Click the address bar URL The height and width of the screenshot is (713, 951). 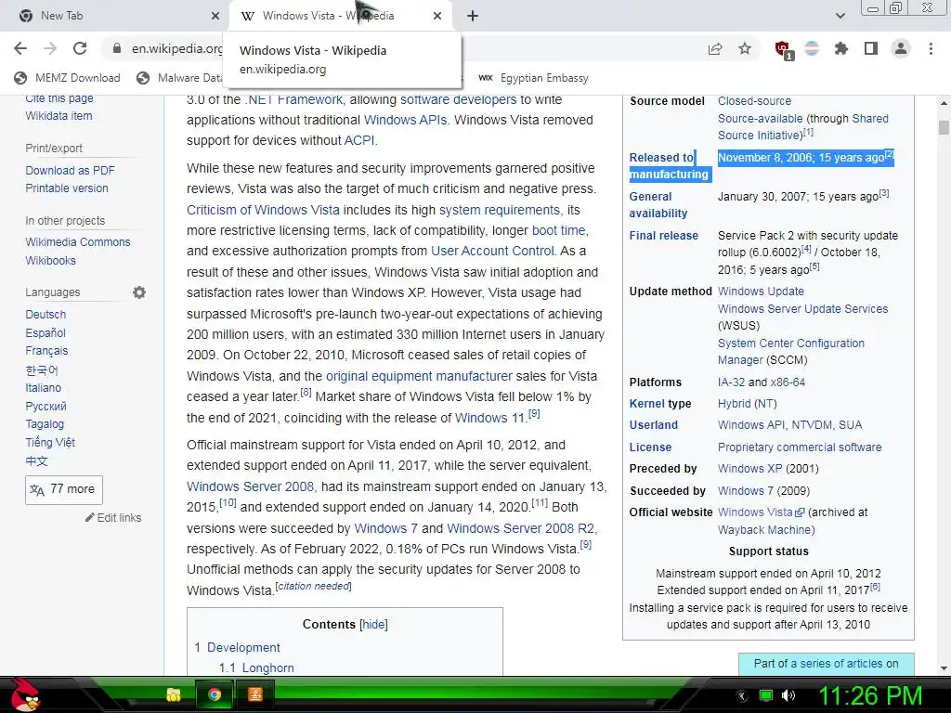tap(177, 48)
